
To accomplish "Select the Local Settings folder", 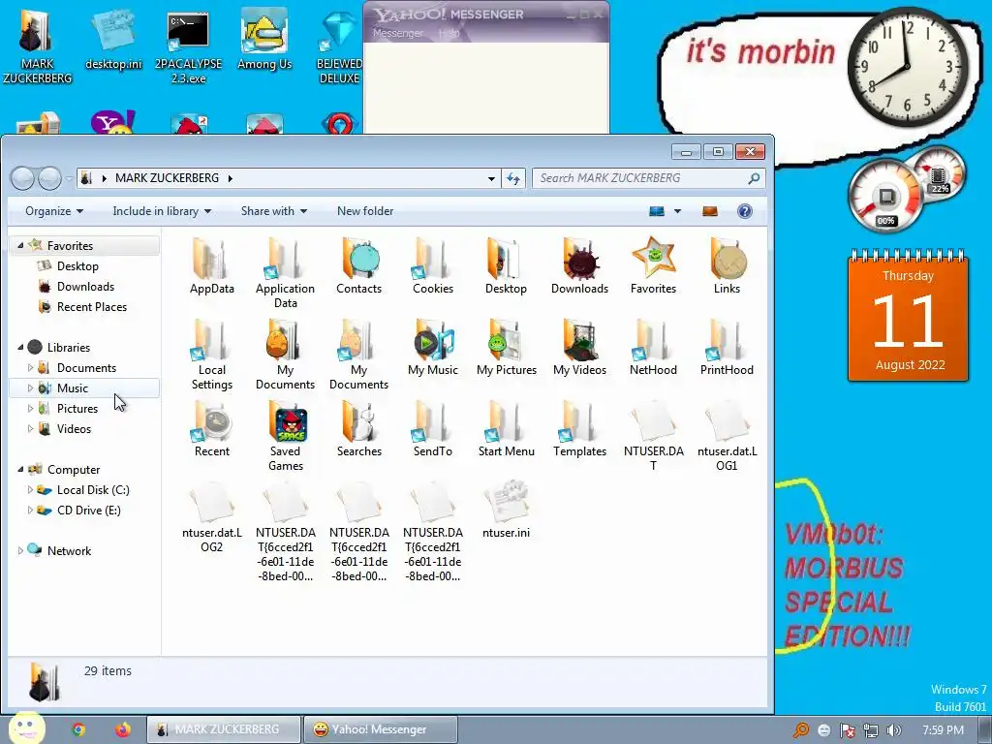I will (211, 355).
